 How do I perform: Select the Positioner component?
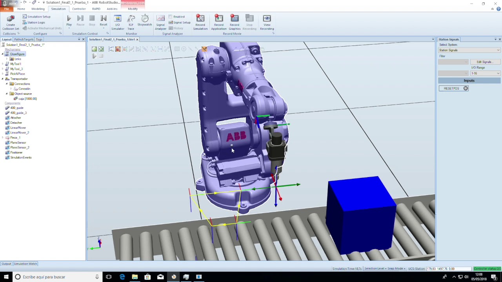(x=16, y=152)
